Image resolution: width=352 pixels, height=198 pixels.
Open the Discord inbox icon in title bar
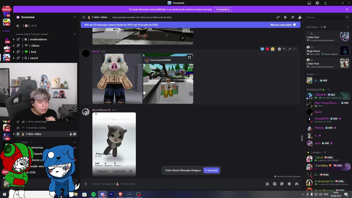click(309, 3)
